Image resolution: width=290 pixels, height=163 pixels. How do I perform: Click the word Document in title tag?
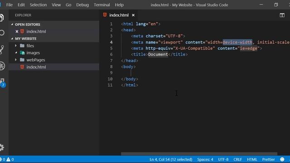[158, 54]
